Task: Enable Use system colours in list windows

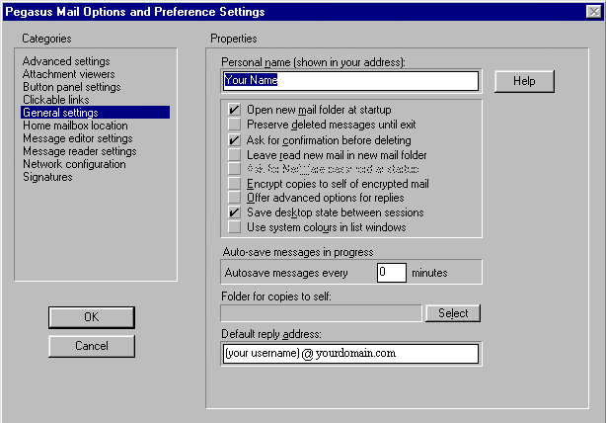Action: (x=234, y=227)
